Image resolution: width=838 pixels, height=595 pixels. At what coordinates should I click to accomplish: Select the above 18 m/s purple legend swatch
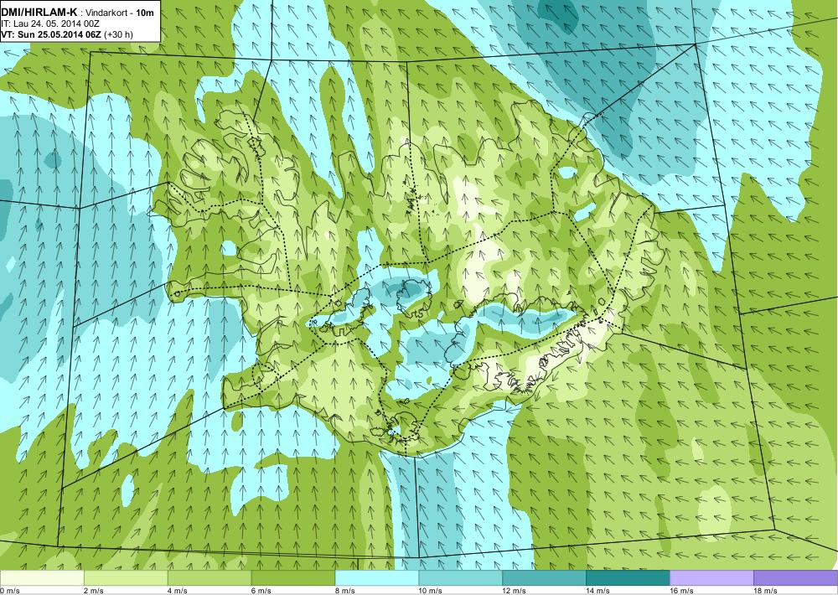click(x=796, y=578)
